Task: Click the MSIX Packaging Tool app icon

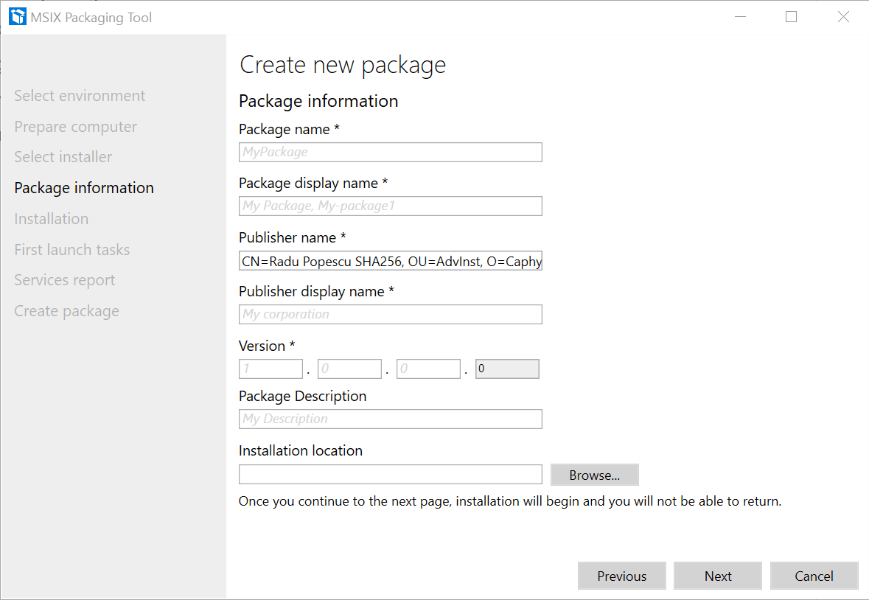Action: pos(18,17)
